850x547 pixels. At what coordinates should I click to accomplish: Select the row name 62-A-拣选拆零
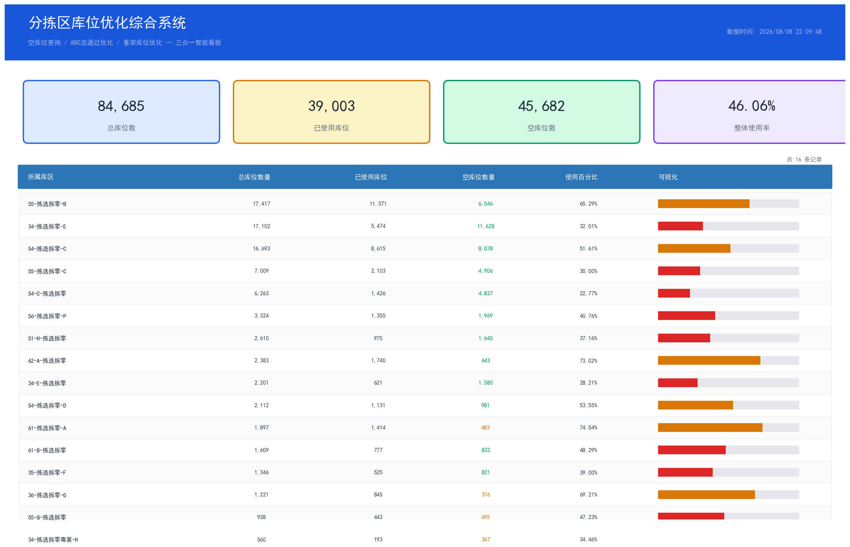pyautogui.click(x=47, y=360)
